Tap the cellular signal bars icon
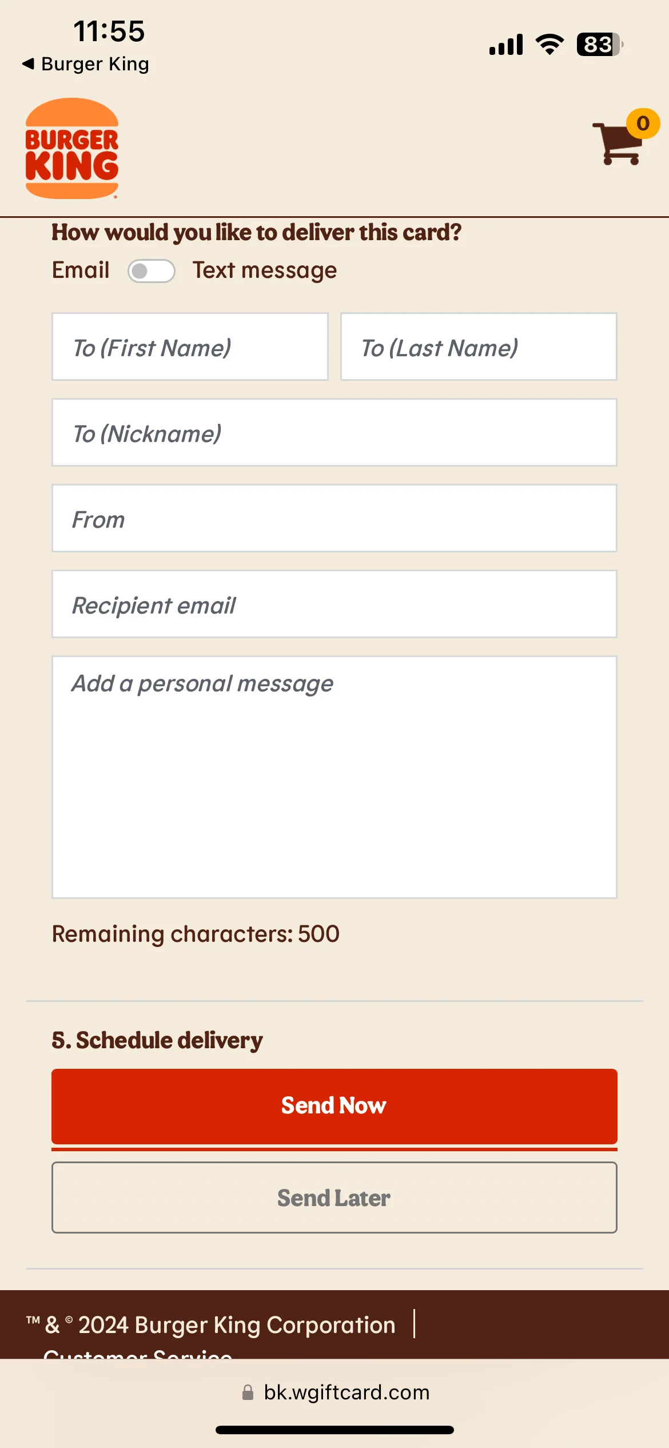 click(x=506, y=44)
